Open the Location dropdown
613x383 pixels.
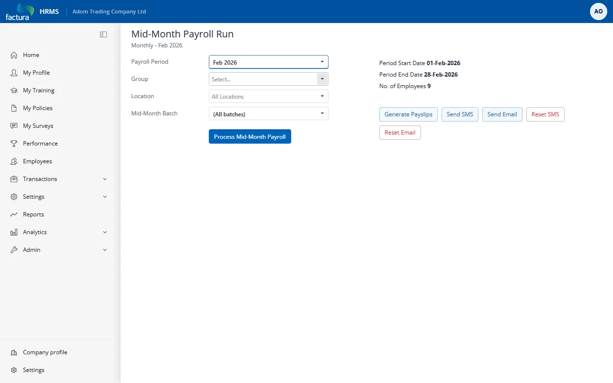click(269, 96)
